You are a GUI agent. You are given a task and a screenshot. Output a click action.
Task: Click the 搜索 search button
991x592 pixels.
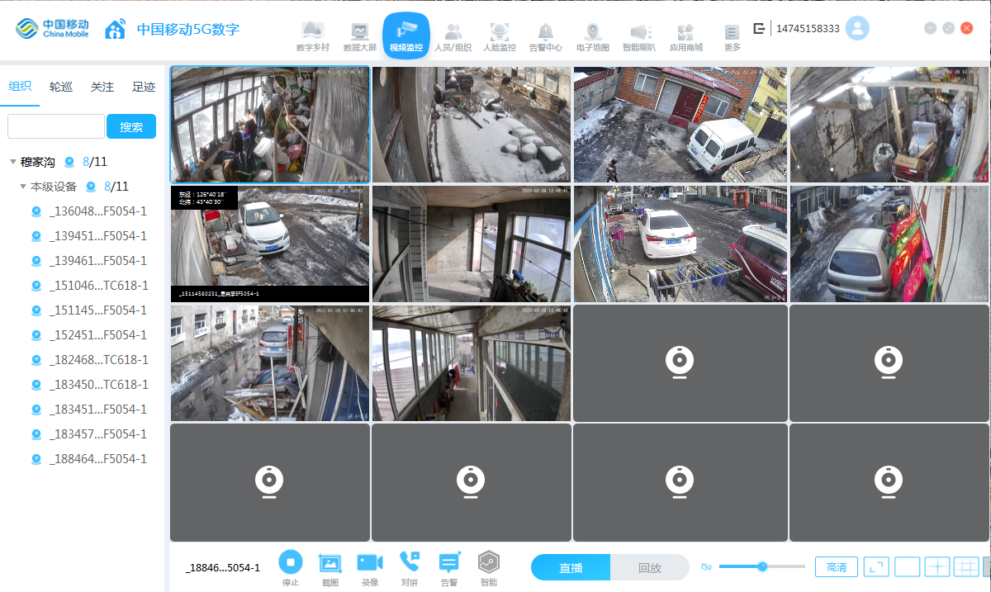click(131, 126)
